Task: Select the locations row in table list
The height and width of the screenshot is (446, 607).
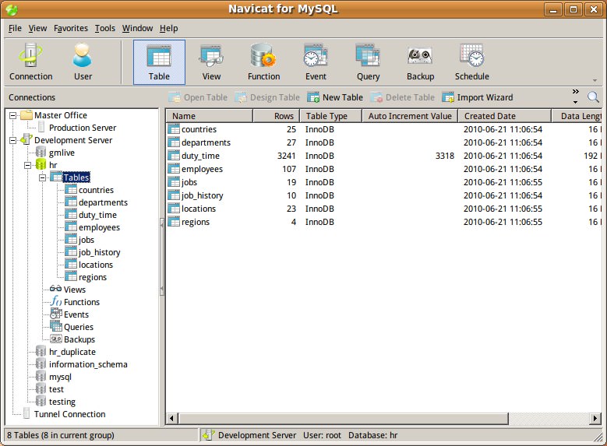Action: (383, 209)
